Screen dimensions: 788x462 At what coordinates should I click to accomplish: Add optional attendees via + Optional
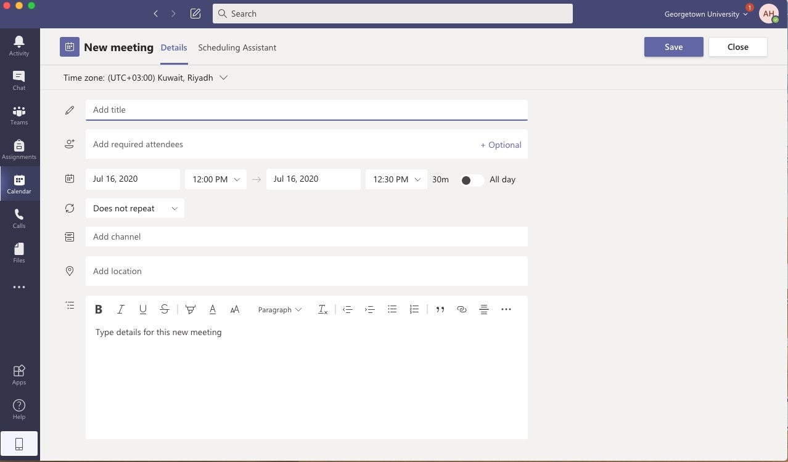[x=501, y=144]
